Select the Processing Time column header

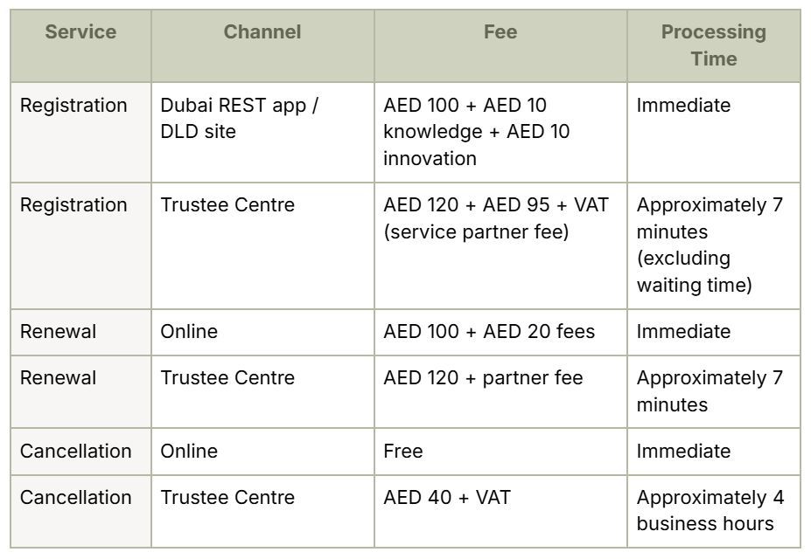pyautogui.click(x=713, y=45)
